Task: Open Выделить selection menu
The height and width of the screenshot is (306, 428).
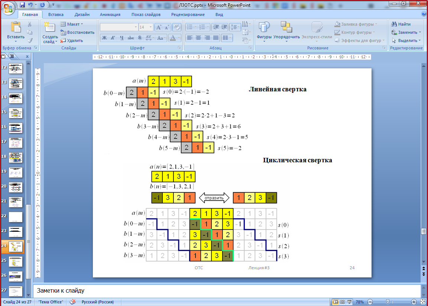Action: coord(406,40)
